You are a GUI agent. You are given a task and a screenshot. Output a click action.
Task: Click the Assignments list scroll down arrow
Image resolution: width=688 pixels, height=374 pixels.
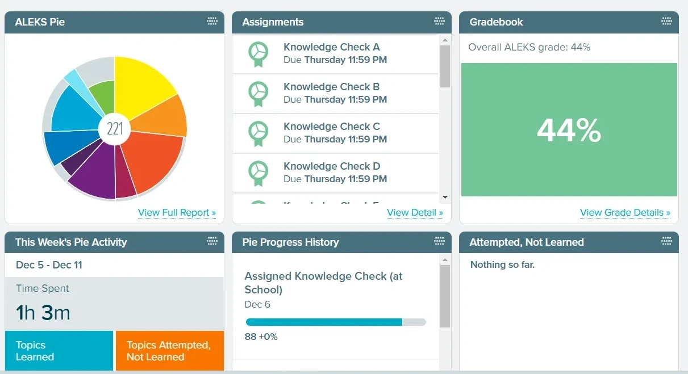(x=445, y=197)
